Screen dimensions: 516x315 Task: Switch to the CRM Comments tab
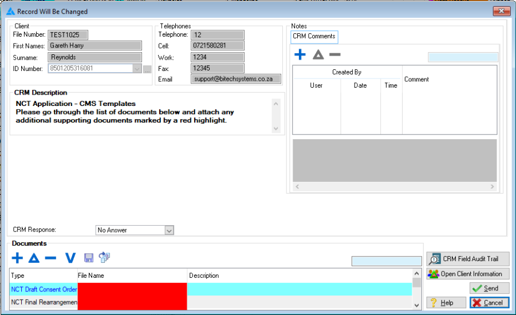coord(314,37)
